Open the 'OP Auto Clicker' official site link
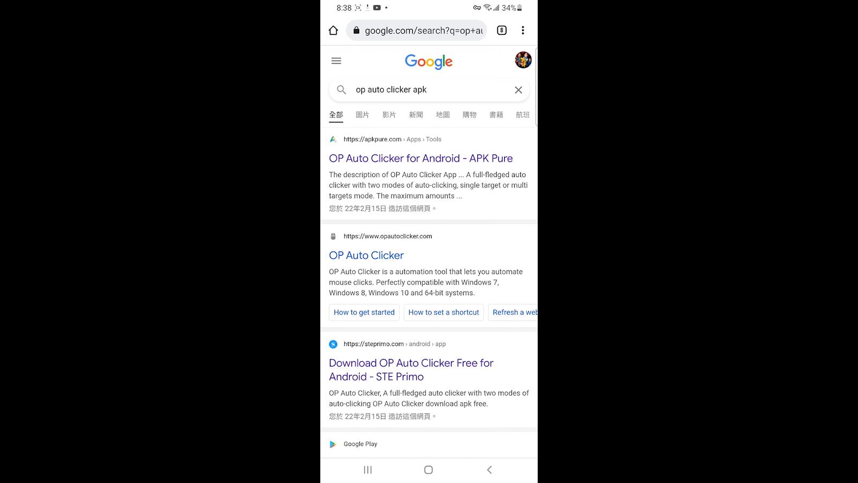Viewport: 858px width, 483px height. (x=366, y=255)
